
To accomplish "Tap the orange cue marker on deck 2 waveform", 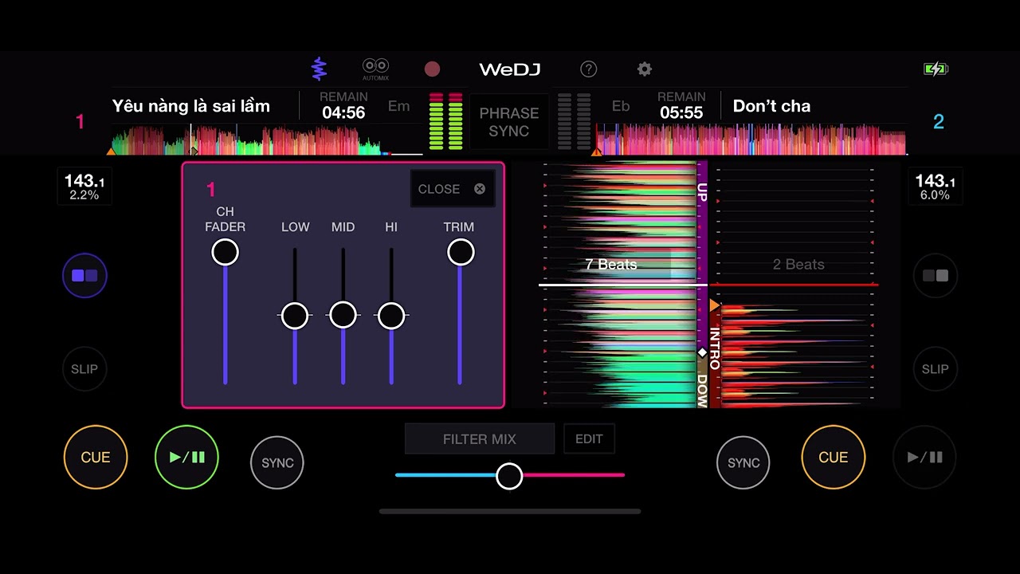I will click(714, 305).
